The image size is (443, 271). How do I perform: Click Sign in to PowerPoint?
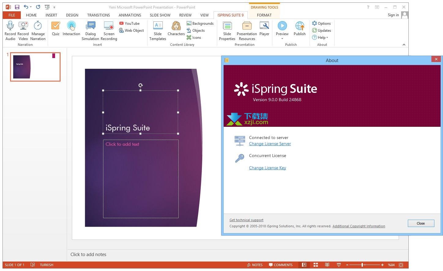pos(393,15)
